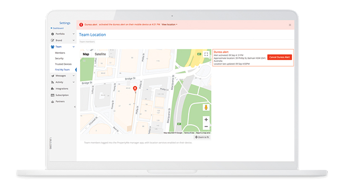Click the Cancel Duress Alert button

pos(280,57)
